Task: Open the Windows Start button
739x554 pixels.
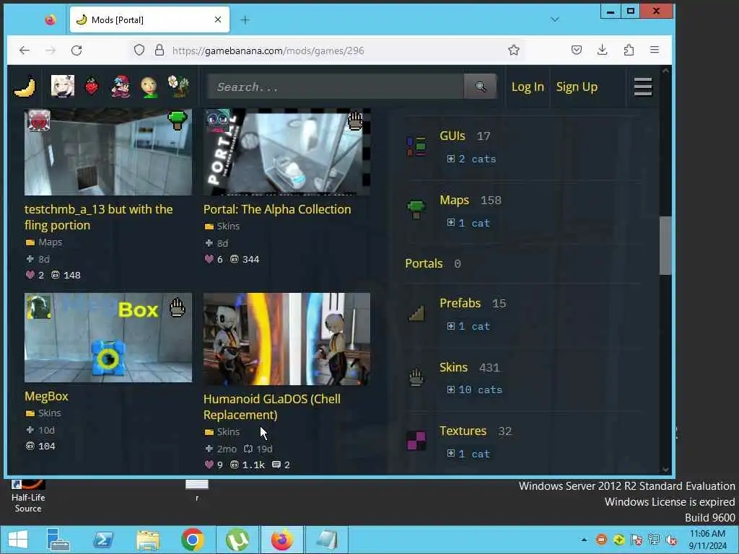Action: coord(17,540)
